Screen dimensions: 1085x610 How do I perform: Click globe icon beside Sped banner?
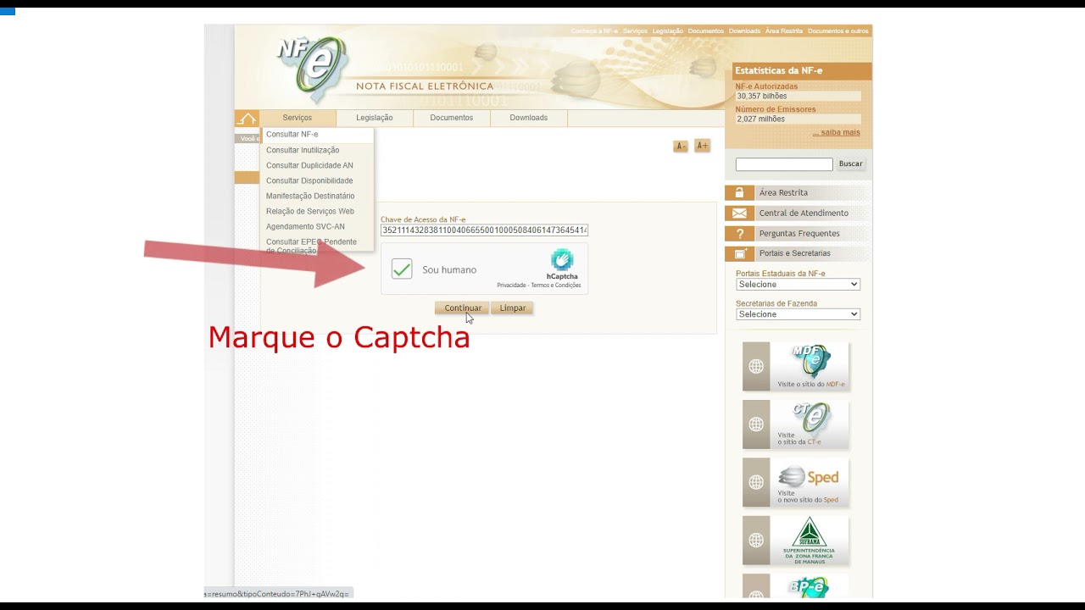pyautogui.click(x=756, y=482)
